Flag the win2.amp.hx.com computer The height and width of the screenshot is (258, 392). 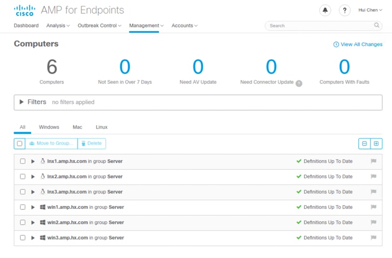pos(374,222)
